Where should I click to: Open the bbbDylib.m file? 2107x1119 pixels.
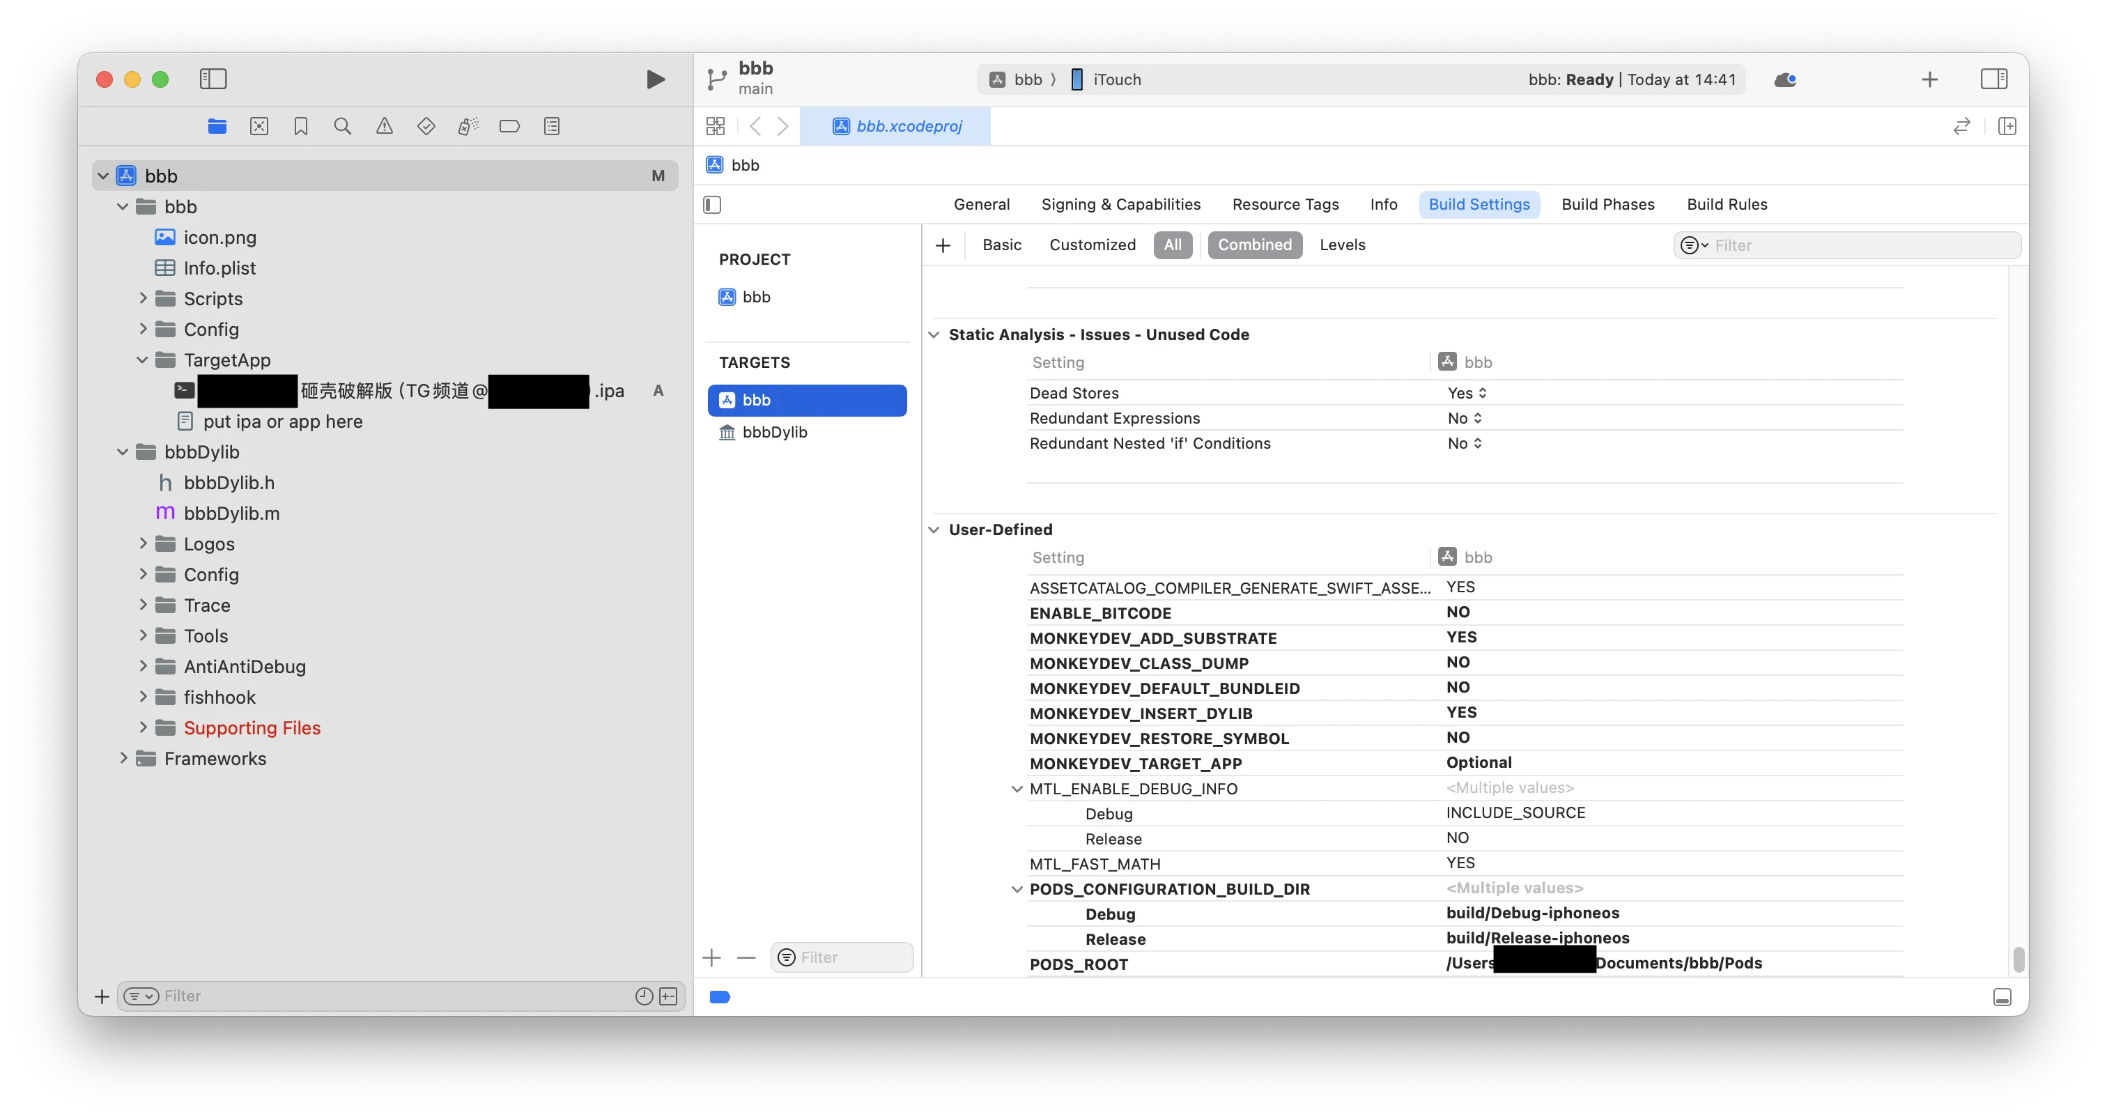232,513
